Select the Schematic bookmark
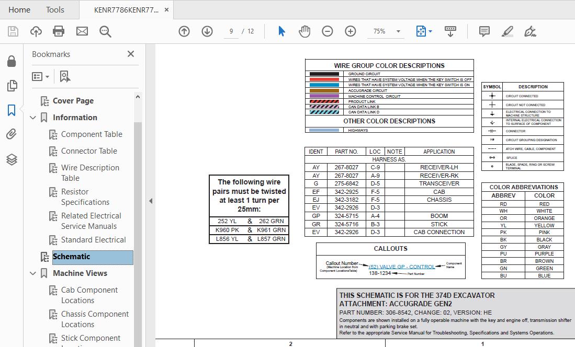 (x=93, y=257)
